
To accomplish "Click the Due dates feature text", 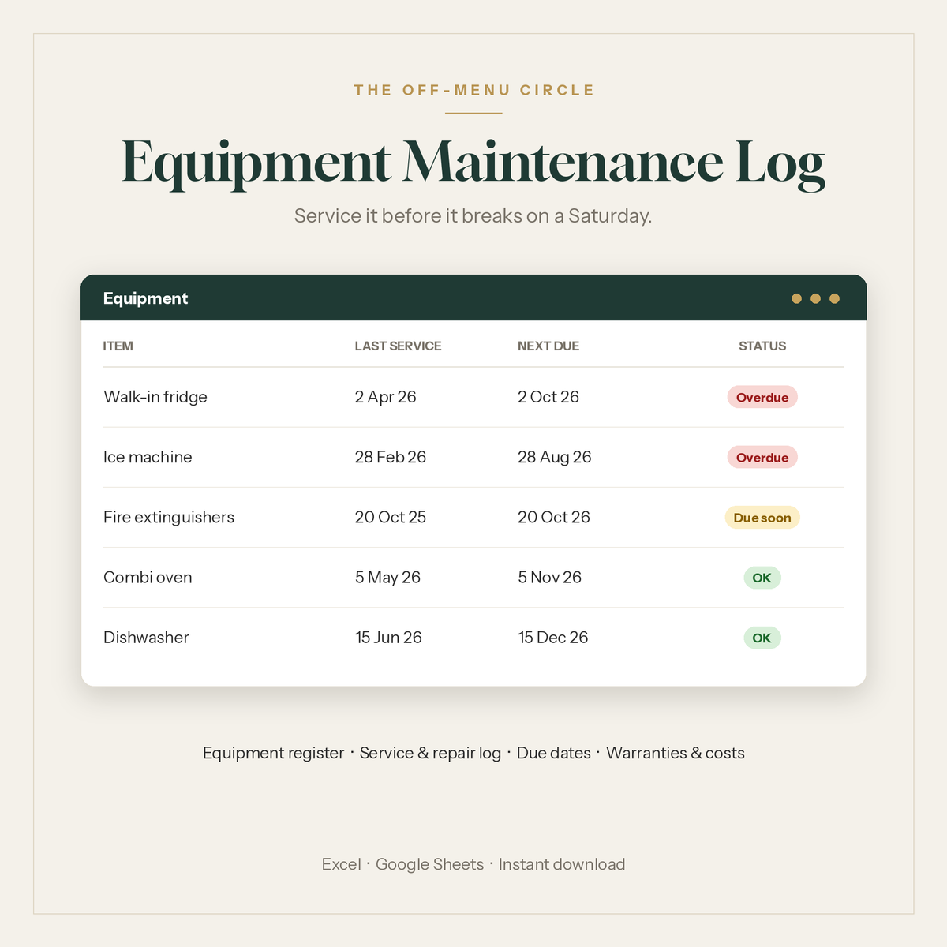I will 554,753.
